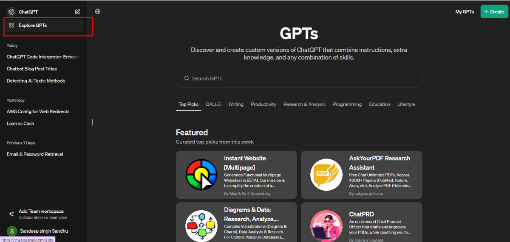
Task: Click By askyourpdf.com text
Action: (x=366, y=194)
